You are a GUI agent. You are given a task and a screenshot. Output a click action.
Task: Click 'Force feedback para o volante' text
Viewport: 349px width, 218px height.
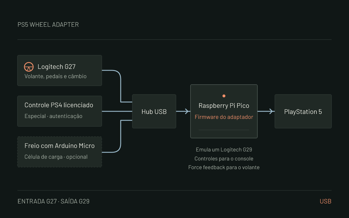[x=224, y=167]
